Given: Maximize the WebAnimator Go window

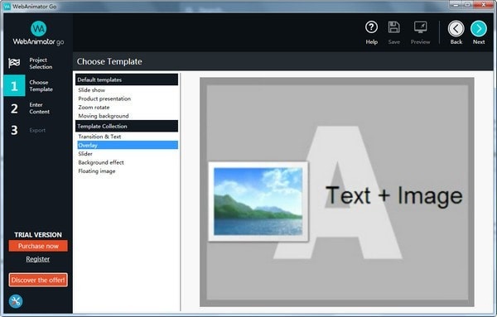Looking at the screenshot, I should click(467, 5).
